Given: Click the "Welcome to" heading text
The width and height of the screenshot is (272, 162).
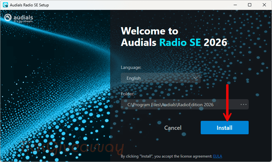Looking at the screenshot, I should click(x=149, y=31).
